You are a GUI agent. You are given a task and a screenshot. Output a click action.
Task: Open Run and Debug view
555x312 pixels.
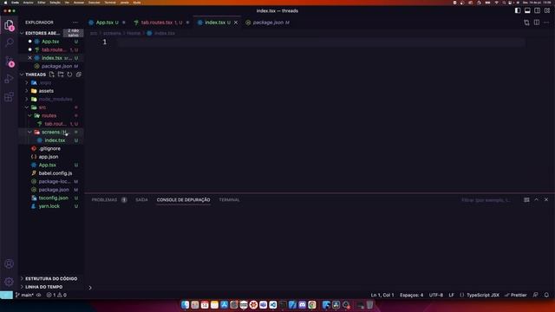click(x=9, y=79)
